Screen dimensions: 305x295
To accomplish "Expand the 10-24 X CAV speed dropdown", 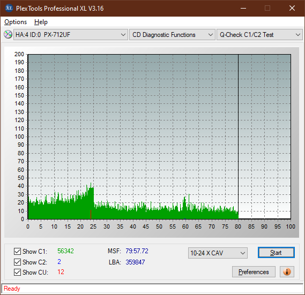I will pyautogui.click(x=218, y=253).
